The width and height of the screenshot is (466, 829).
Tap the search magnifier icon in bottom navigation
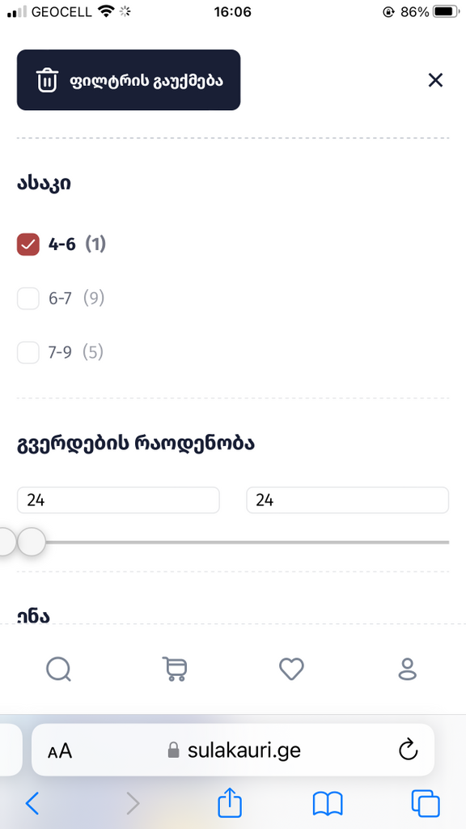tap(58, 670)
